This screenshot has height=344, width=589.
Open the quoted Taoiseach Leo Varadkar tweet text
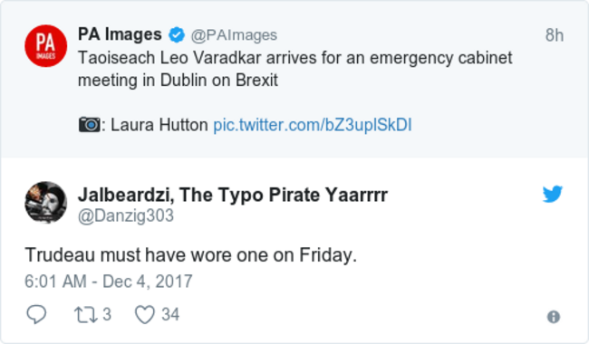point(294,69)
